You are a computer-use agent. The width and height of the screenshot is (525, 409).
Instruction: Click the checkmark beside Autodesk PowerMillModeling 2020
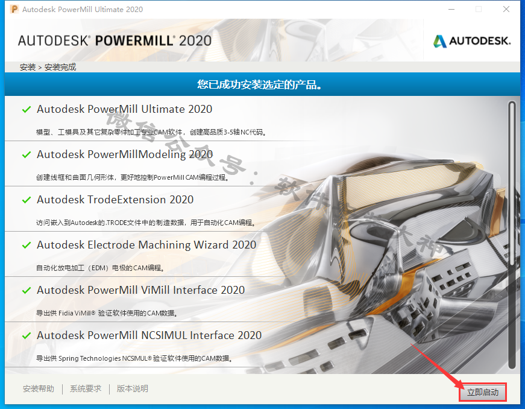27,155
